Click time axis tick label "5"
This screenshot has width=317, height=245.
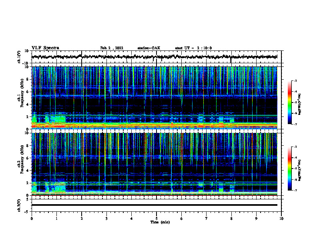pos(156,219)
